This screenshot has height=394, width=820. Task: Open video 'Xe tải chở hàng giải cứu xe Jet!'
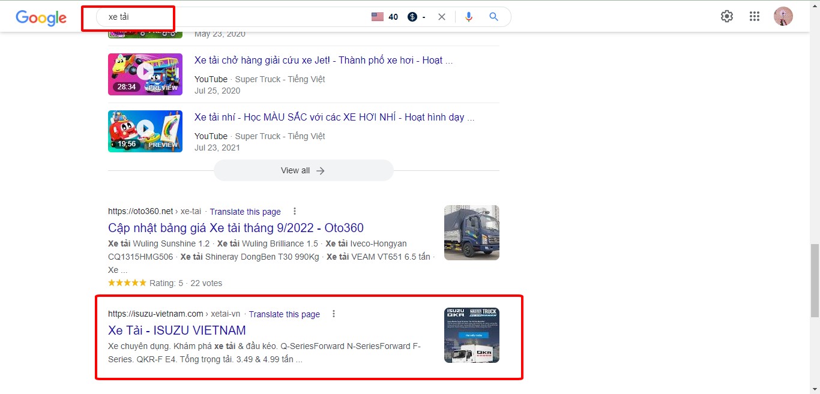coord(324,60)
